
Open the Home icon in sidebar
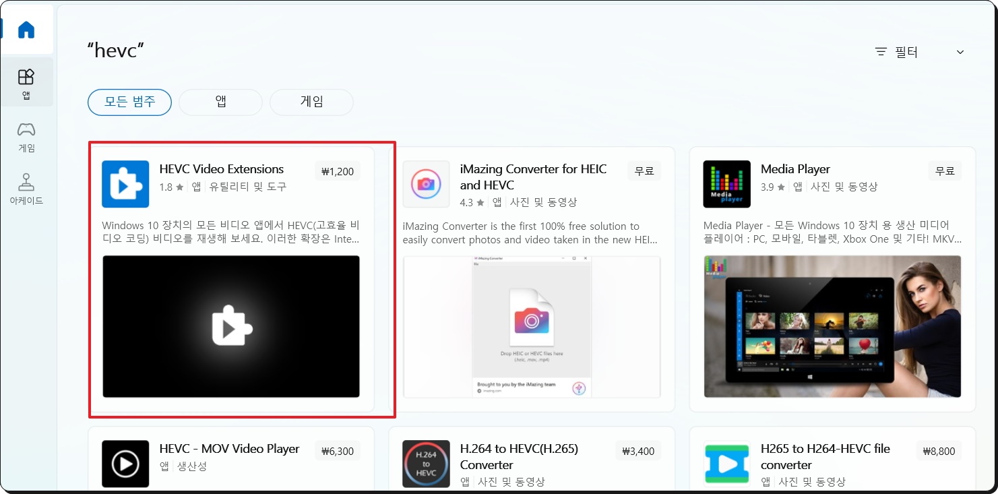pyautogui.click(x=26, y=30)
